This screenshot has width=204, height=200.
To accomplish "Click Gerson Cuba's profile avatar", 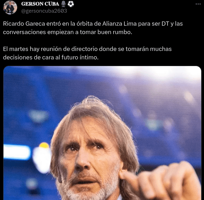I will [10, 7].
